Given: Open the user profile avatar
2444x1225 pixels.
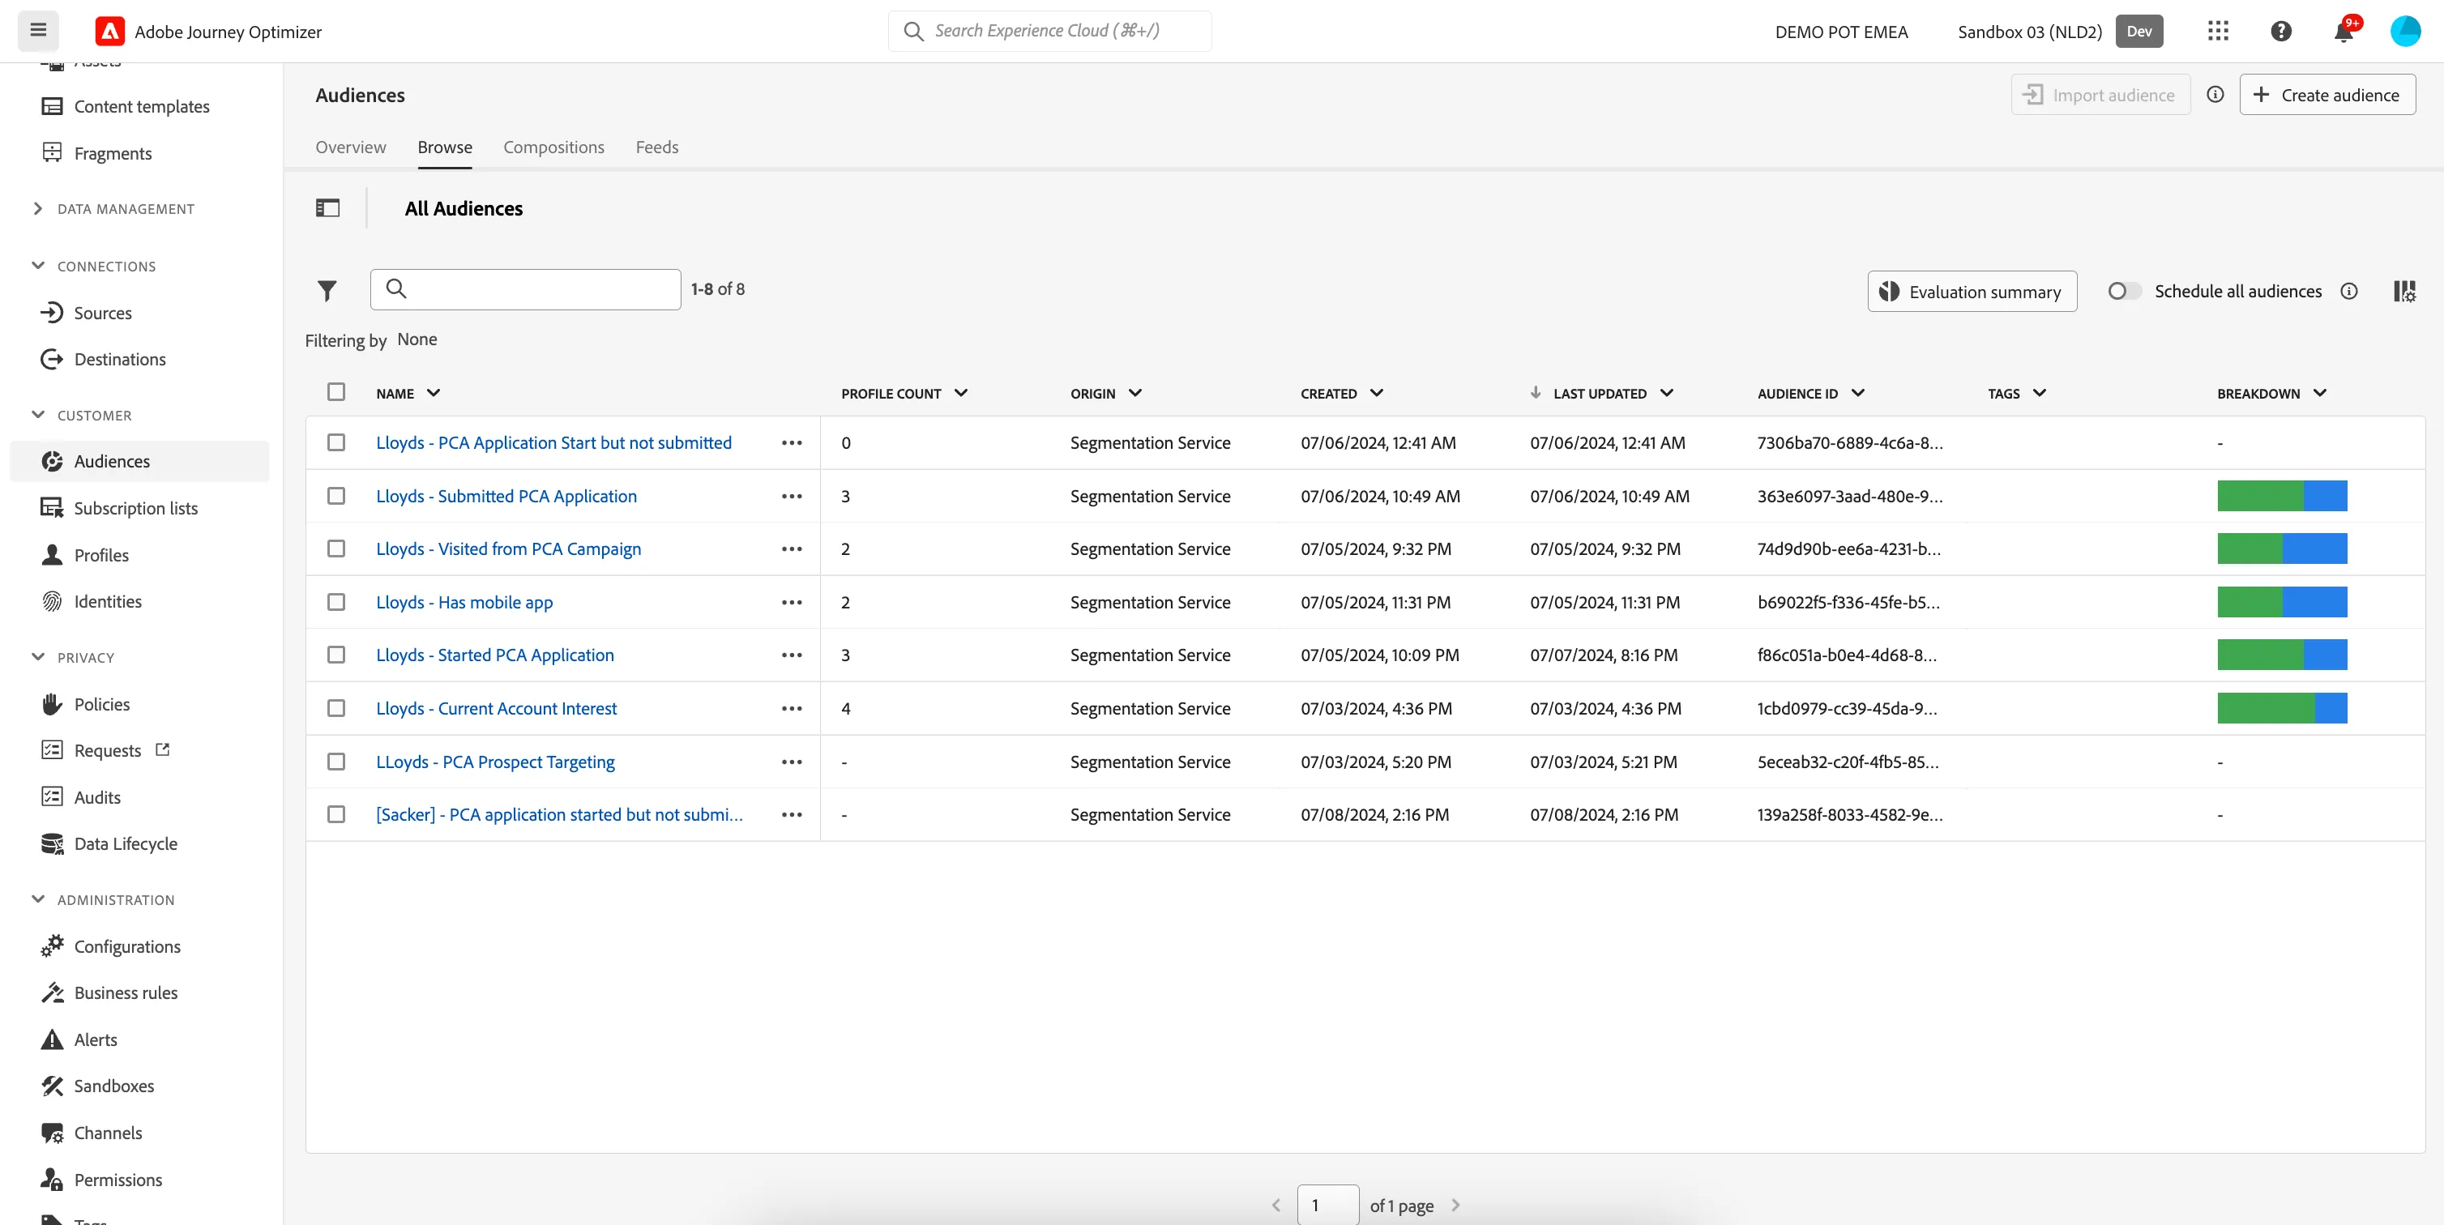Looking at the screenshot, I should pyautogui.click(x=2405, y=32).
